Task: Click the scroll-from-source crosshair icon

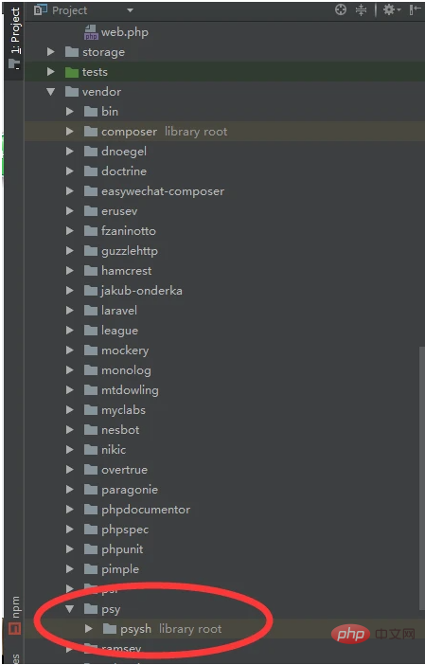Action: [x=341, y=9]
